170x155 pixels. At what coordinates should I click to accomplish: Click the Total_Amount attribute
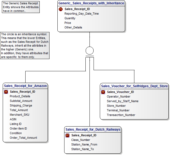pos(19,110)
